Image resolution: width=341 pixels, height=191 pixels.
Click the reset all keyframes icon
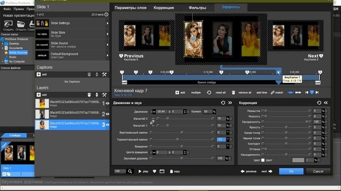click(209, 92)
